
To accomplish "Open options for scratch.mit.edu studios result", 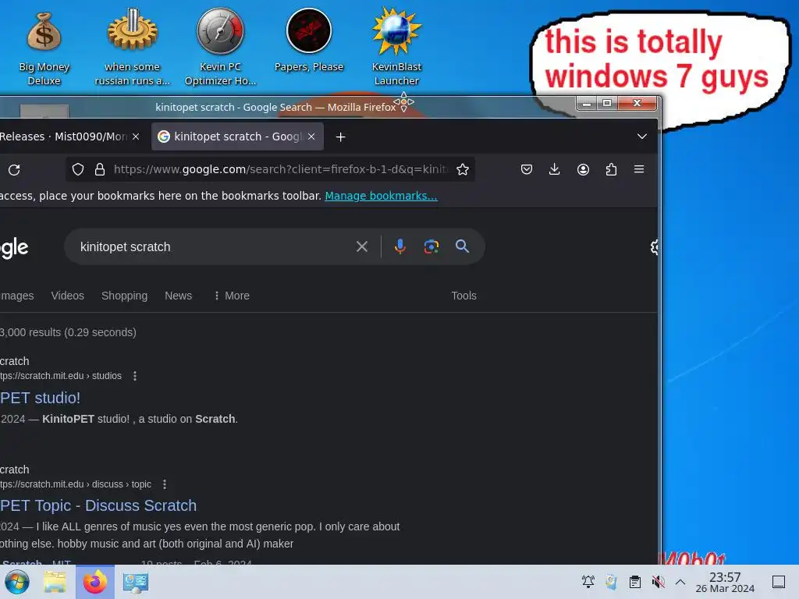I will point(135,376).
